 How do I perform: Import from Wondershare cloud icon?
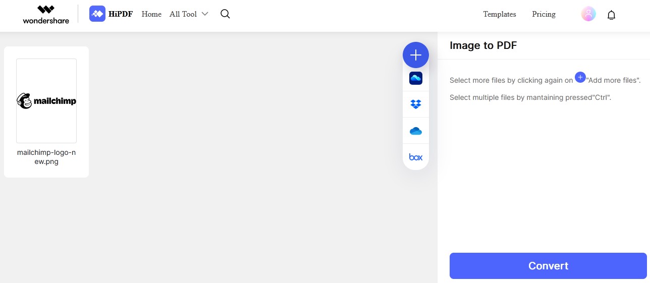point(416,78)
